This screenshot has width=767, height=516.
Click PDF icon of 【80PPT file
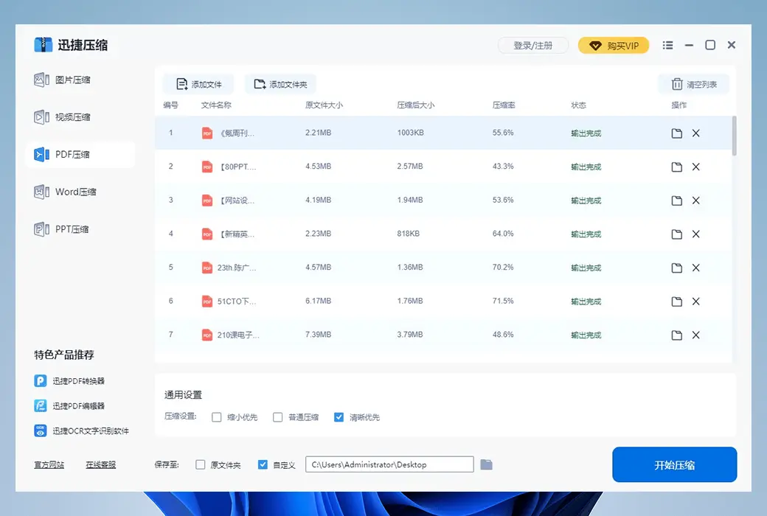click(207, 167)
